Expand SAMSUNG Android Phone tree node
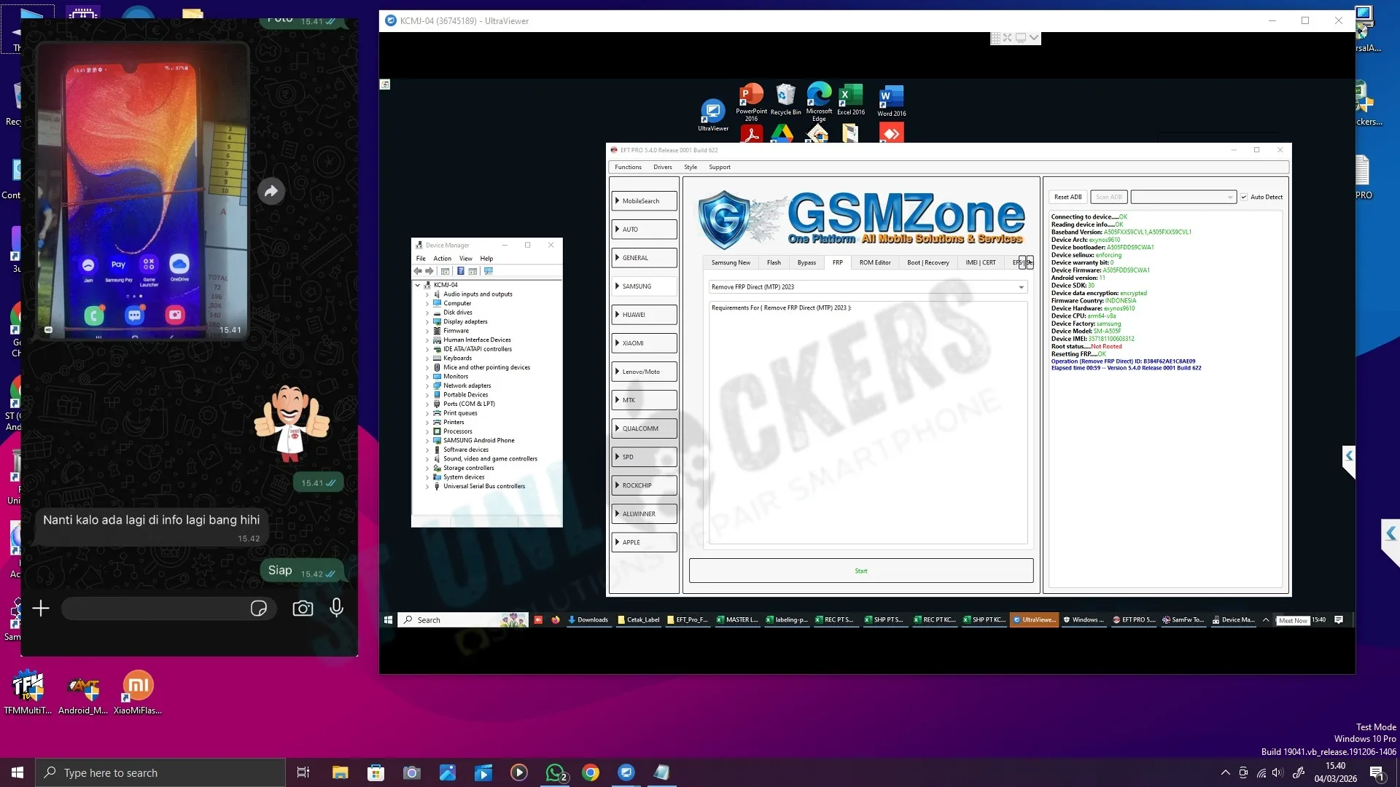This screenshot has width=1400, height=787. pos(427,441)
